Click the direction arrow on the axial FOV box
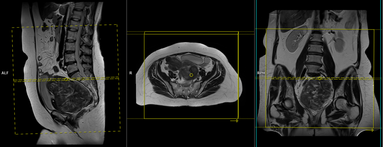 [x=234, y=121]
